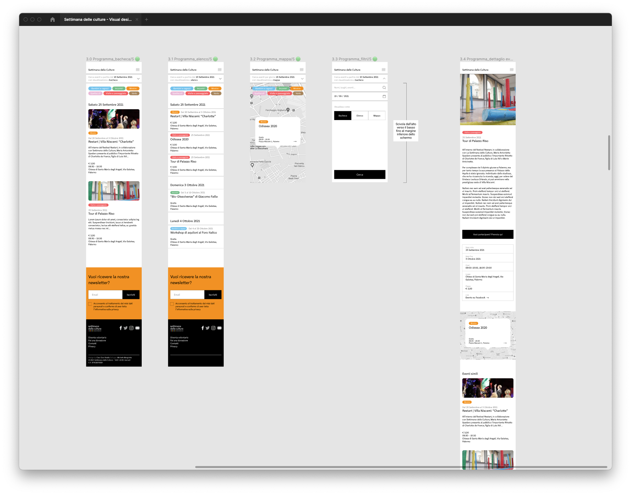Open hamburger menu in 3.3 Programma_filtri frame
This screenshot has width=631, height=495.
[x=383, y=70]
